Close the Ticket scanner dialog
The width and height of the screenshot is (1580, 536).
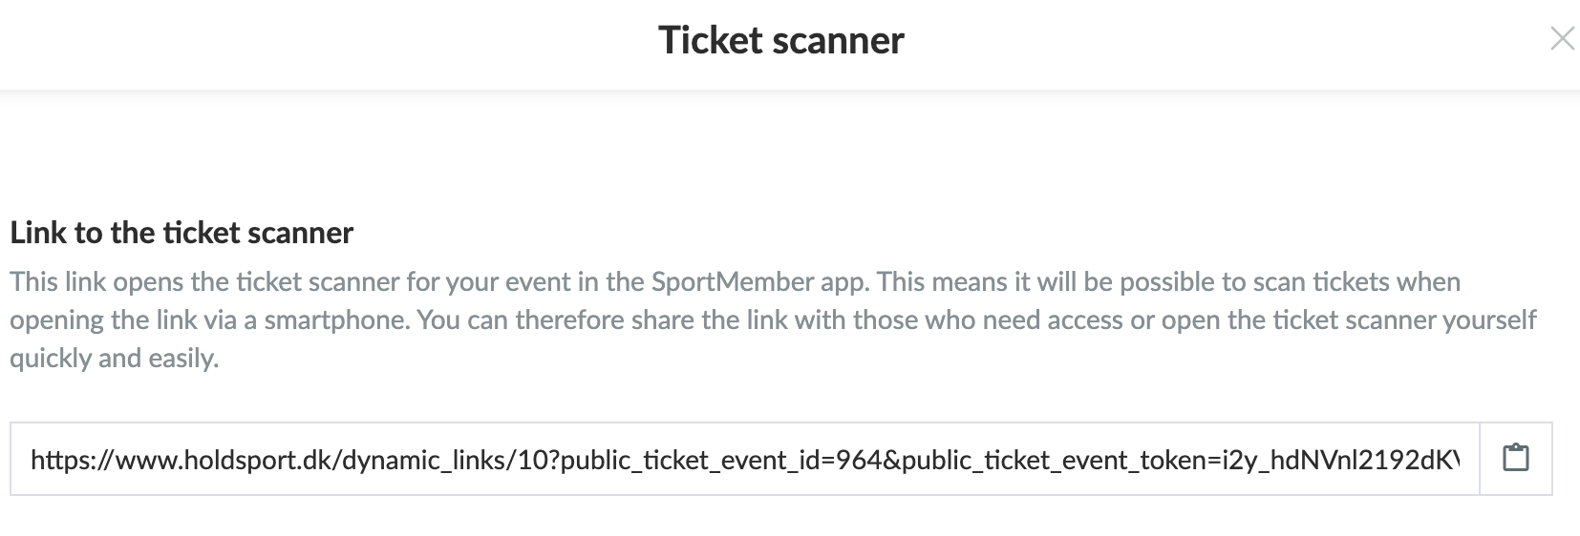click(x=1562, y=39)
